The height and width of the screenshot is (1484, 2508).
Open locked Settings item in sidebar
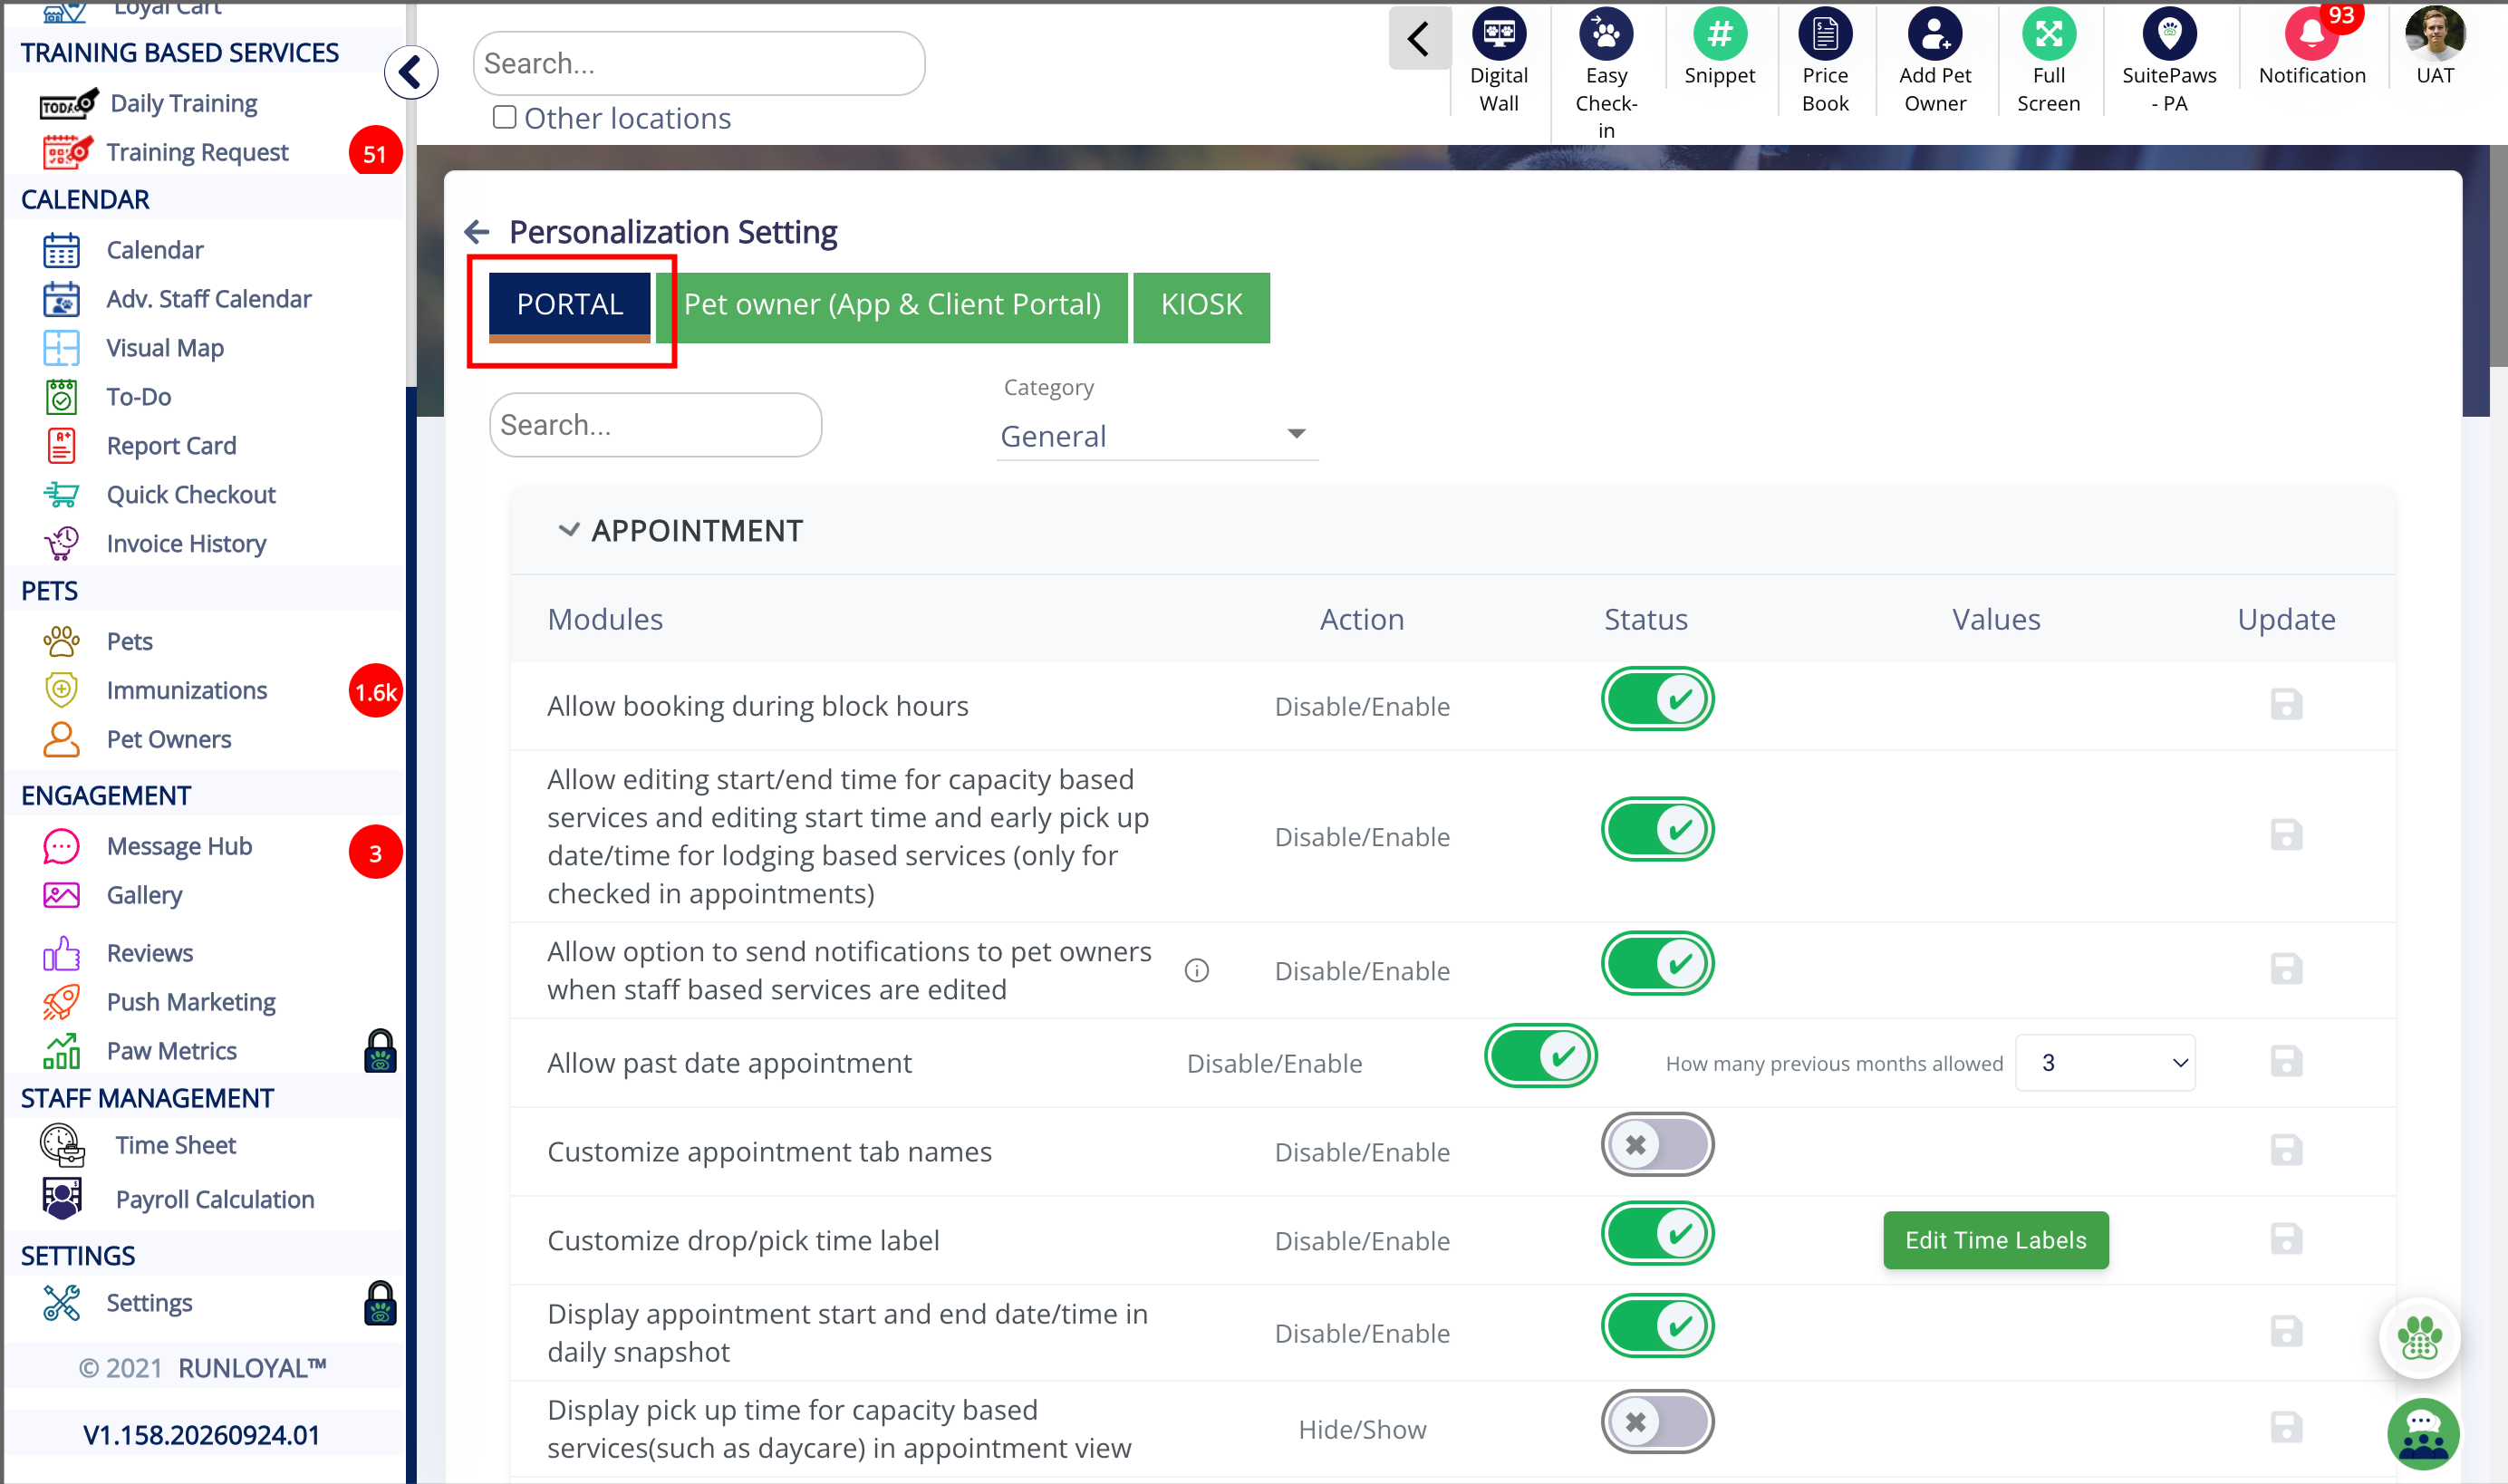[150, 1303]
